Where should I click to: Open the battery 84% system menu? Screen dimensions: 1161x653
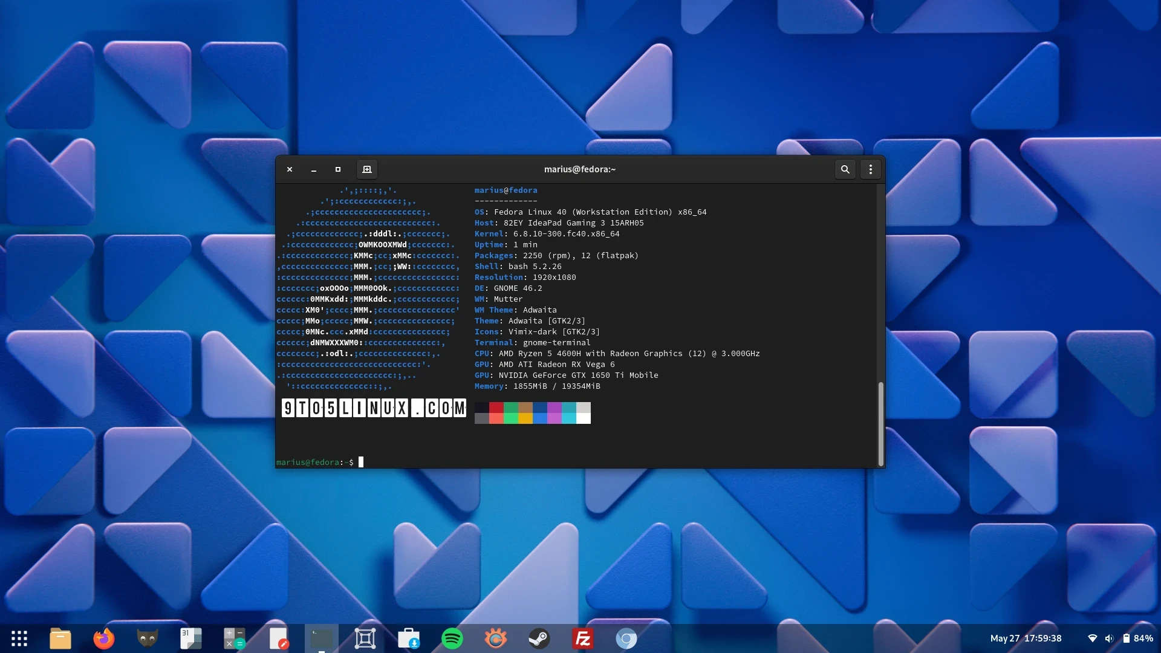(x=1137, y=638)
